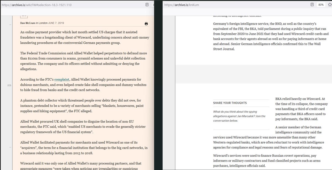Image resolution: width=332 pixels, height=170 pixels.
Task: Toggle reader view in the left browser window
Action: (147, 5)
